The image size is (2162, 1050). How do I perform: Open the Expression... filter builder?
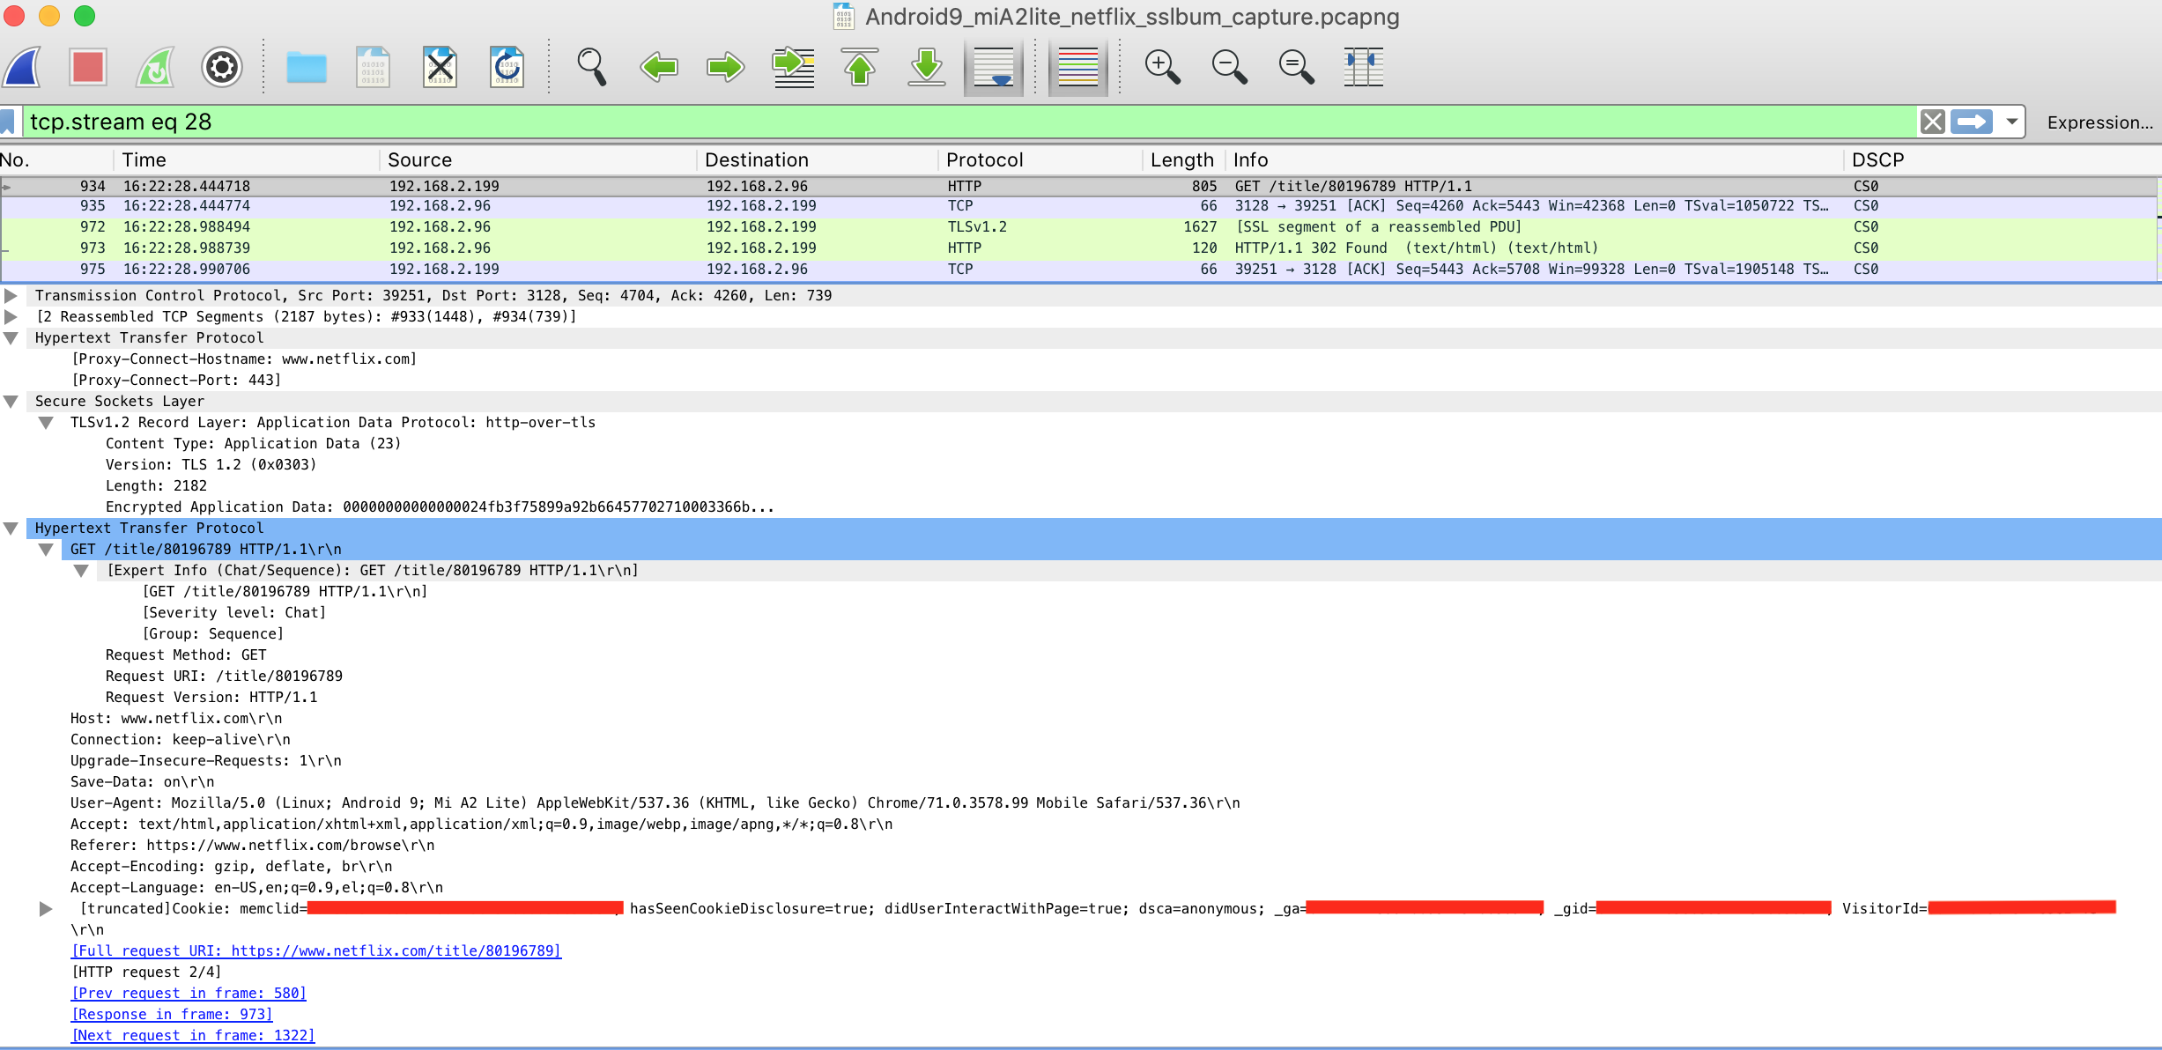tap(2099, 122)
